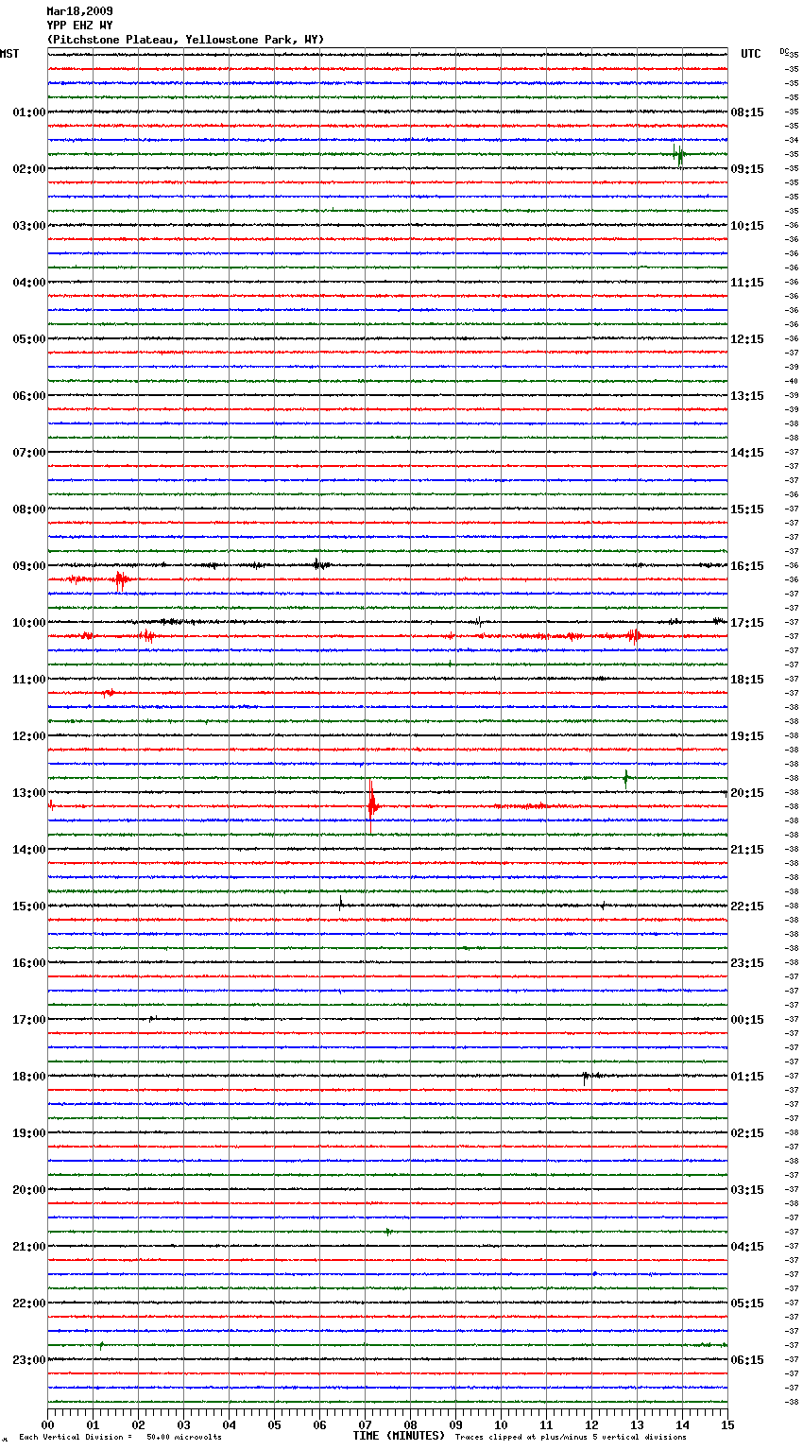Click the 08:15 UTC time label

[x=747, y=112]
